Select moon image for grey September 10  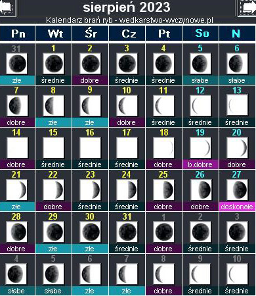point(237,274)
